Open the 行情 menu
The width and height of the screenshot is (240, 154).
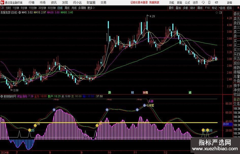pos(31,3)
